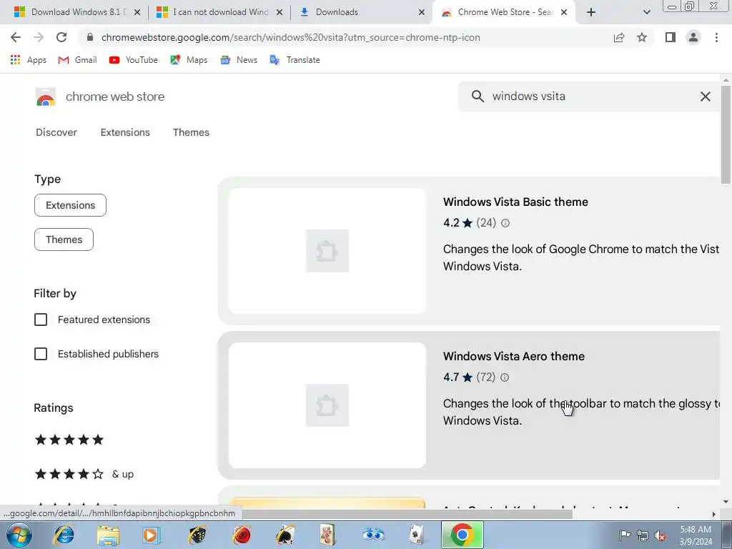Viewport: 732px width, 549px height.
Task: Click the vertical page scrollbar thumb
Action: point(726,134)
